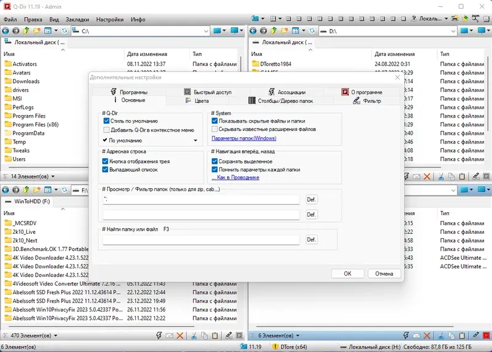Toggle 'Выпадающий список' checkbox
Image resolution: width=492 pixels, height=352 pixels.
click(x=105, y=170)
